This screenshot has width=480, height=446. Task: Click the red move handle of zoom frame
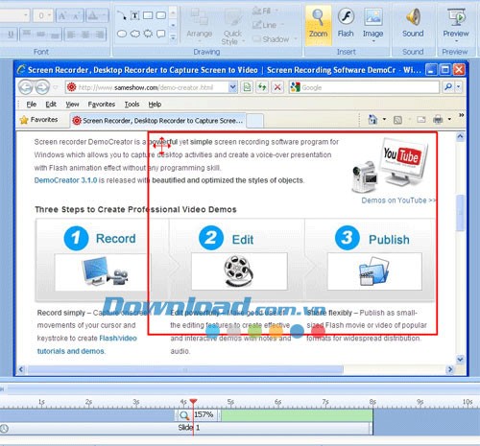pyautogui.click(x=161, y=146)
